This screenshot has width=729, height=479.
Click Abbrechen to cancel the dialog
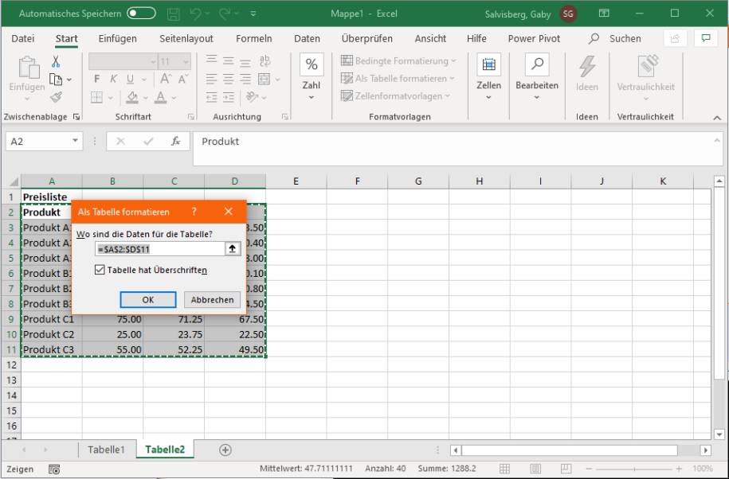tap(212, 300)
